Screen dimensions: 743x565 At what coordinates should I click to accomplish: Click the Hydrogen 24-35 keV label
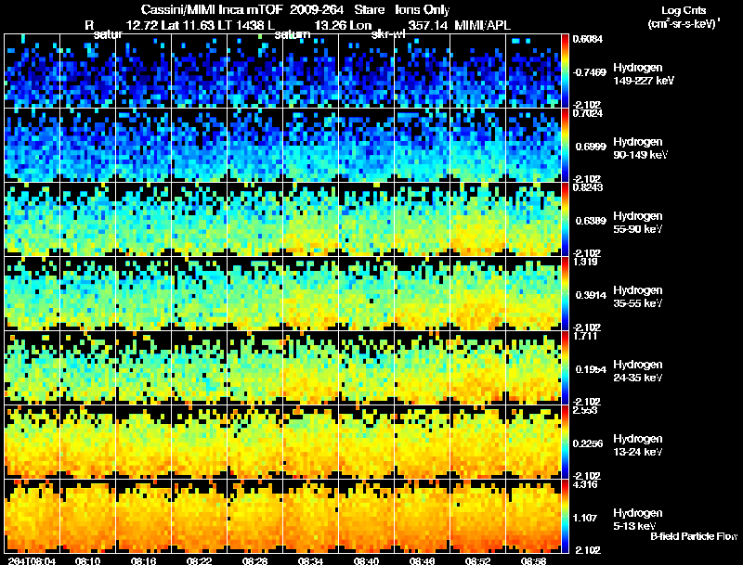point(637,371)
